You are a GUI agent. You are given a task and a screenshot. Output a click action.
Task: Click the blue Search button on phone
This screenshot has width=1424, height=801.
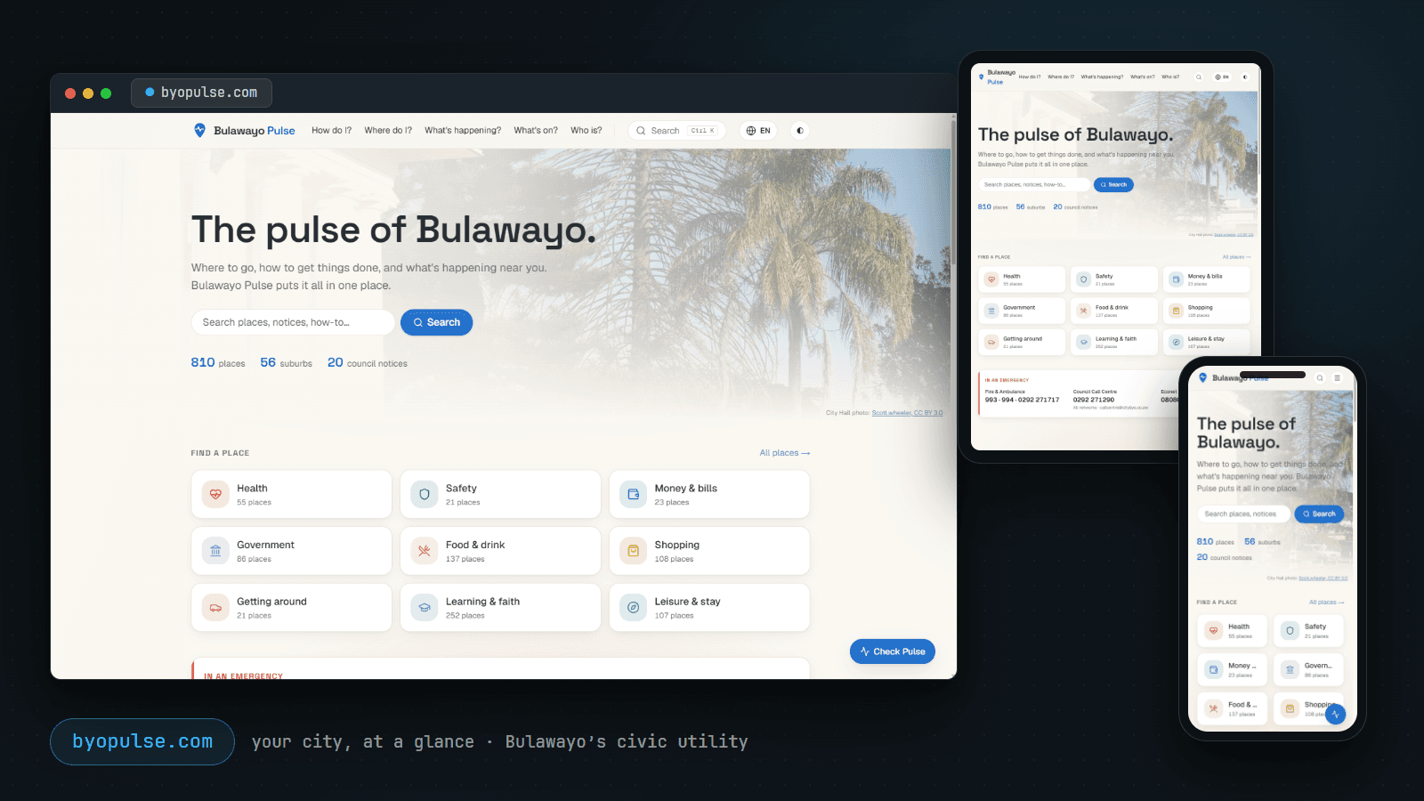[x=1319, y=514]
